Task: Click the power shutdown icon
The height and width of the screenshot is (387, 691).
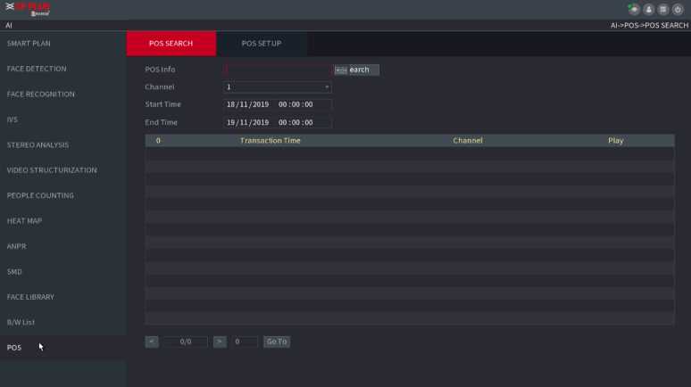Action: [678, 9]
